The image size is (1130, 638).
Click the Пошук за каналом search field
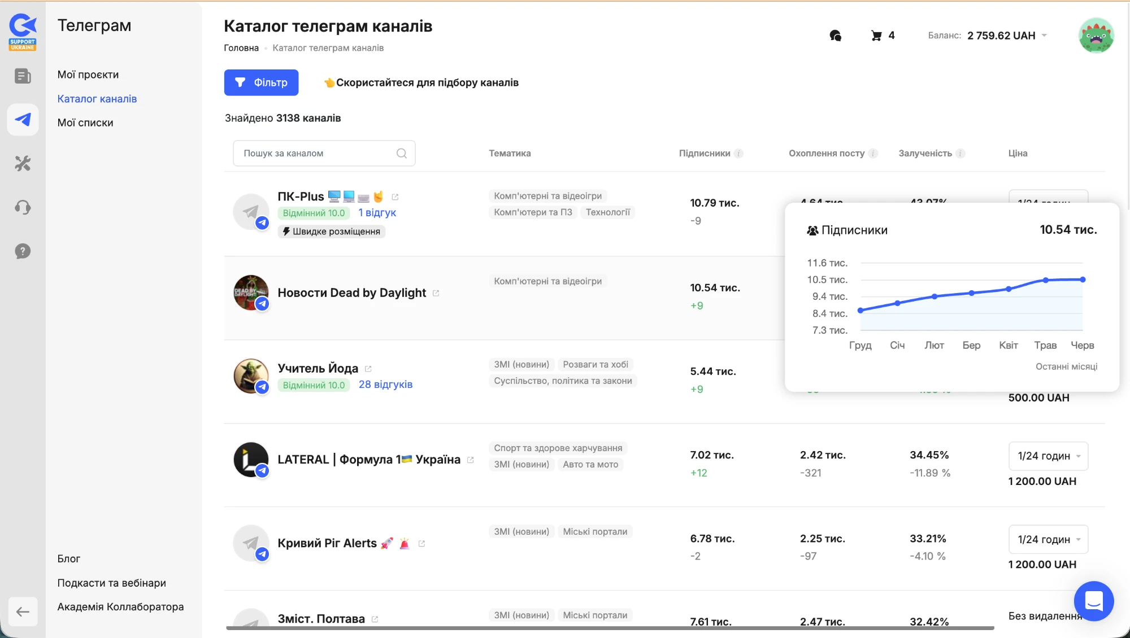[324, 154]
